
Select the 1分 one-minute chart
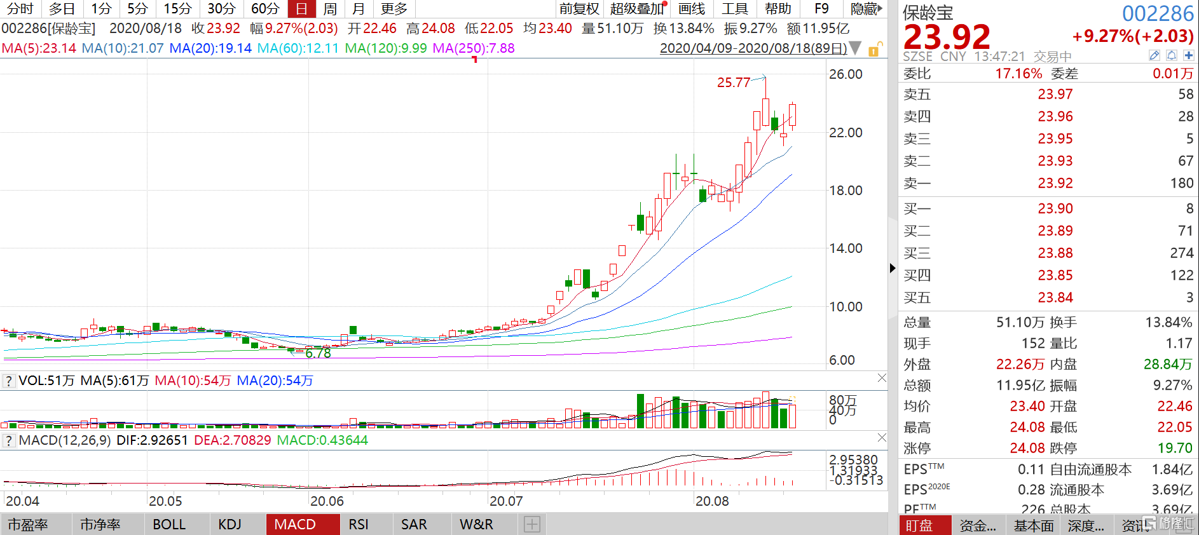[101, 9]
